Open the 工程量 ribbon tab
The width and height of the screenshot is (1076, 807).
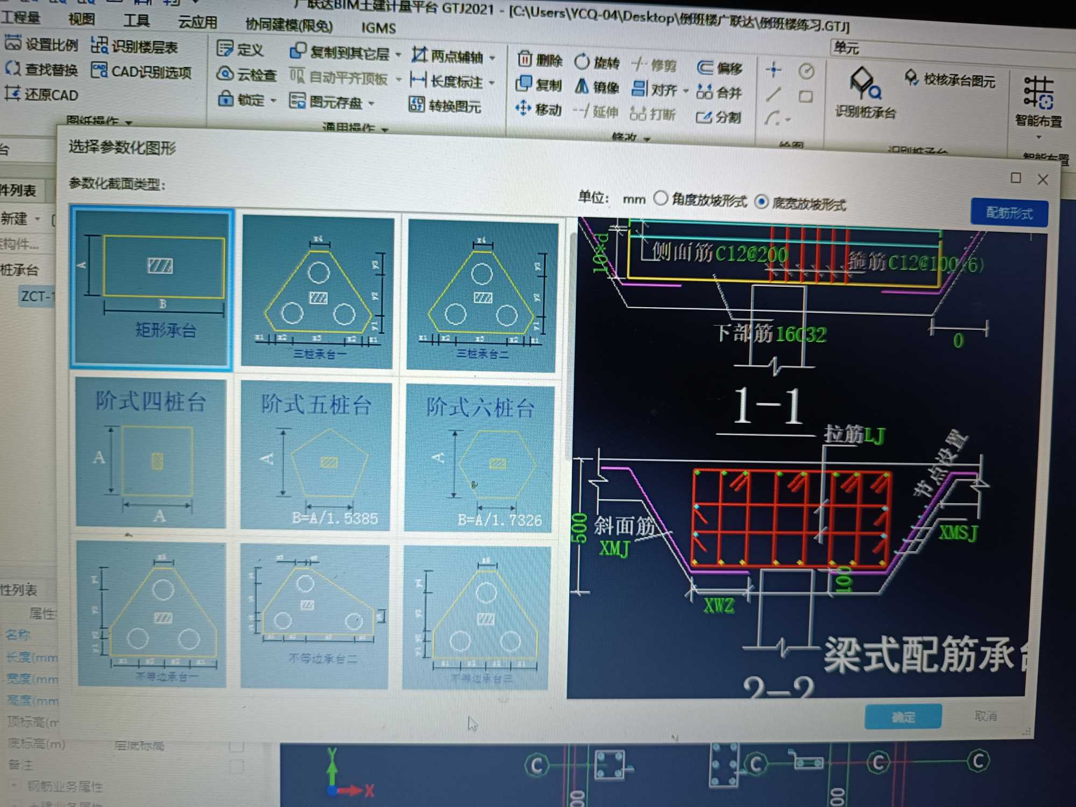point(20,17)
